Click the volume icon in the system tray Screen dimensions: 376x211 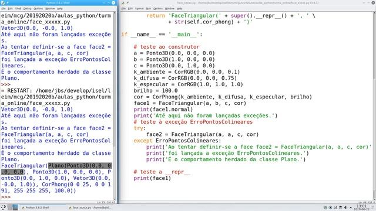[345, 207]
